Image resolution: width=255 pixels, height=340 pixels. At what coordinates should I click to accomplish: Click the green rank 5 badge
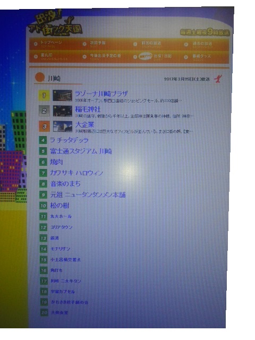43,151
